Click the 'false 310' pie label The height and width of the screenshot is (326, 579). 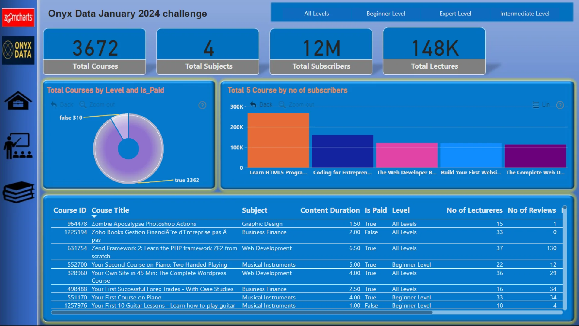71,117
